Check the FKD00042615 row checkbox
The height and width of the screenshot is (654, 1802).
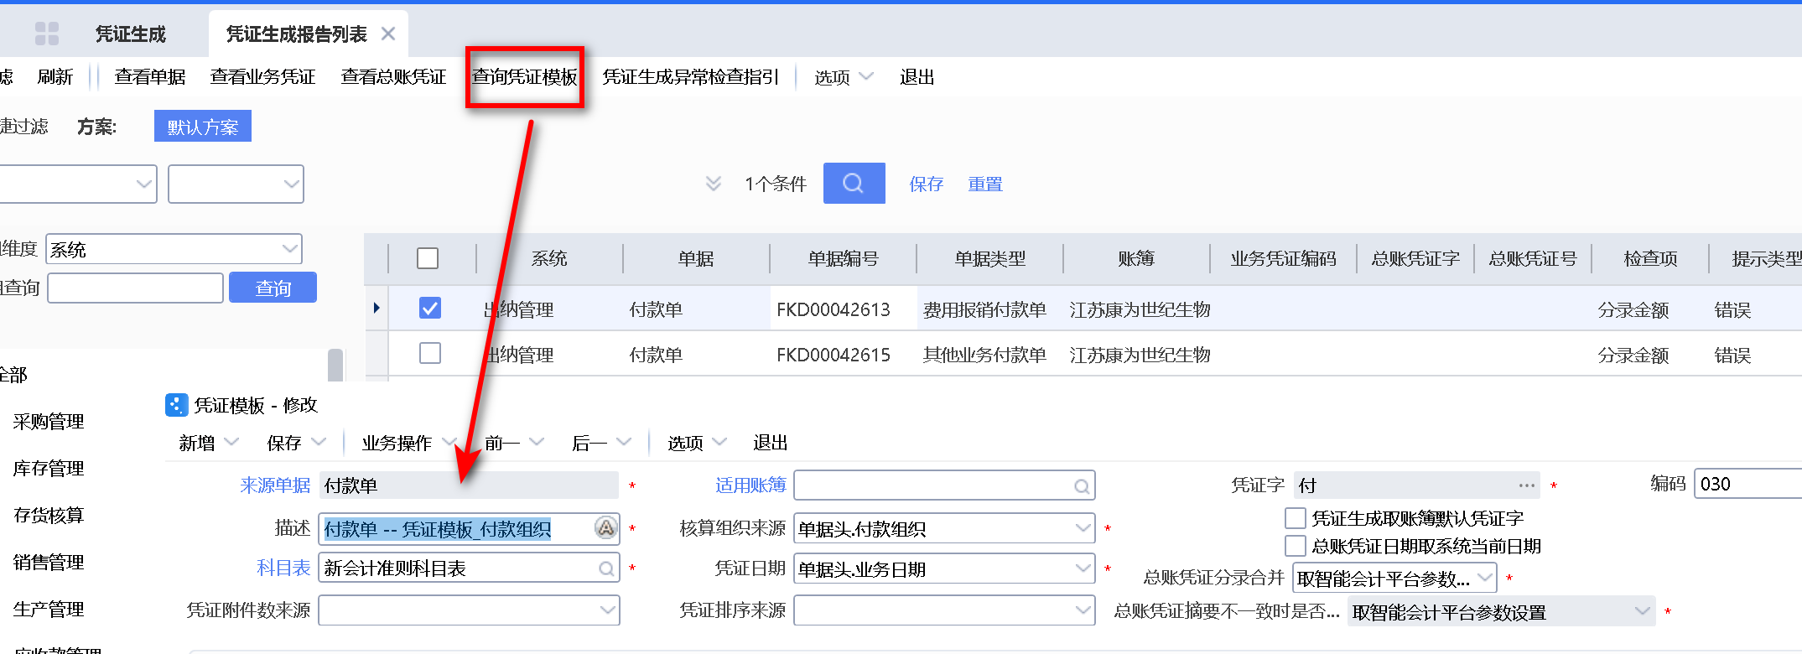[430, 353]
